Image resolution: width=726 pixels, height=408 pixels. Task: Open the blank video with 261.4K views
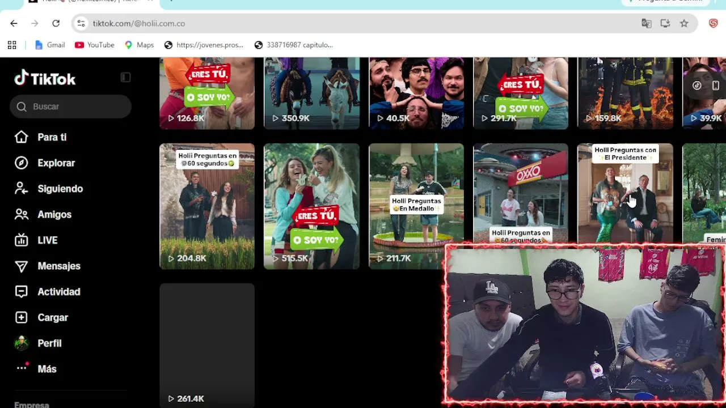207,346
